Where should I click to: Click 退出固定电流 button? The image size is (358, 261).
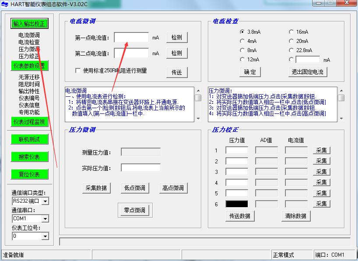coord(308,72)
